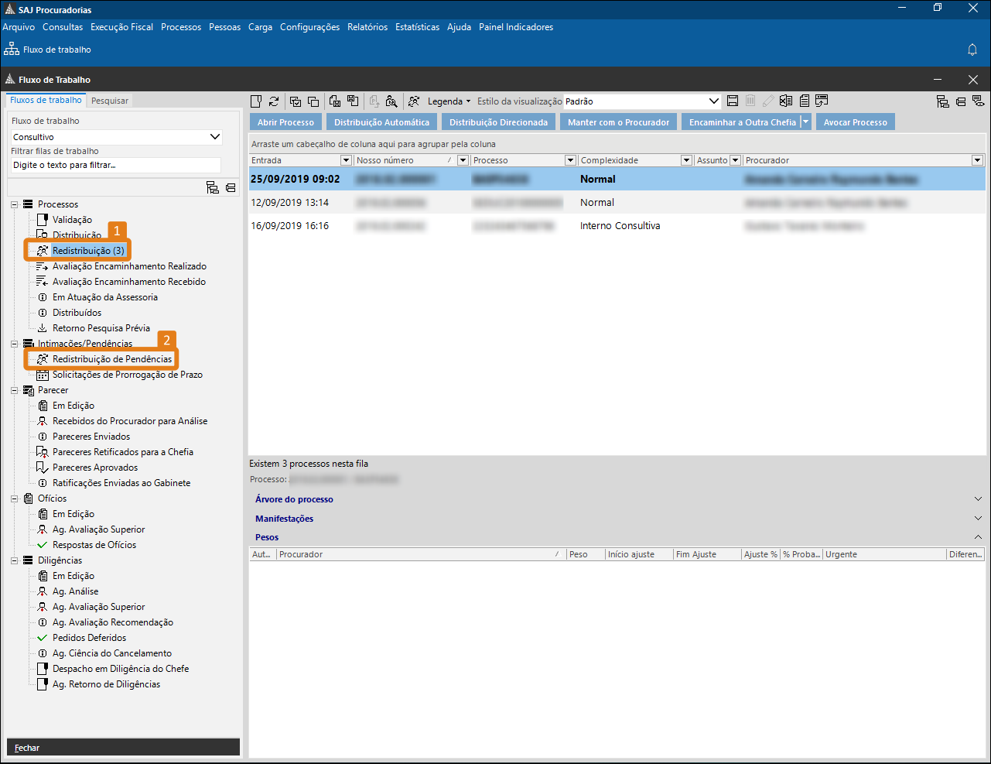Select Redistribuição de Pendências in tree

pyautogui.click(x=112, y=359)
